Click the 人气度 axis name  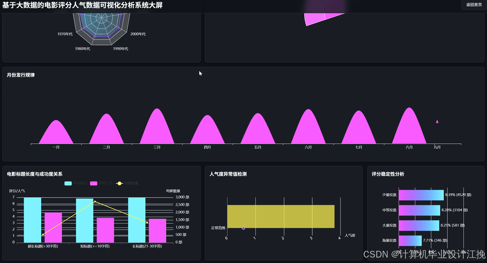pyautogui.click(x=350, y=235)
